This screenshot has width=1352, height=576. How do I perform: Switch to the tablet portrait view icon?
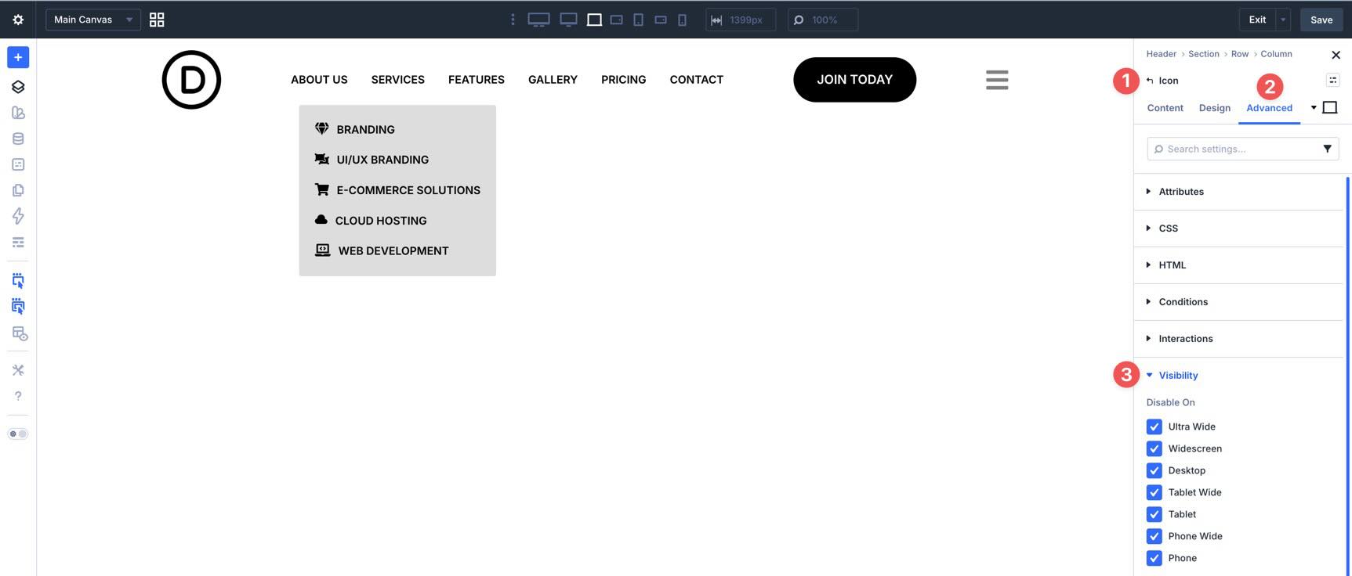[638, 20]
